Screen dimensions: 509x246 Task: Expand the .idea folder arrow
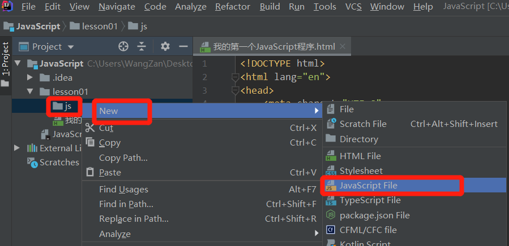point(30,77)
